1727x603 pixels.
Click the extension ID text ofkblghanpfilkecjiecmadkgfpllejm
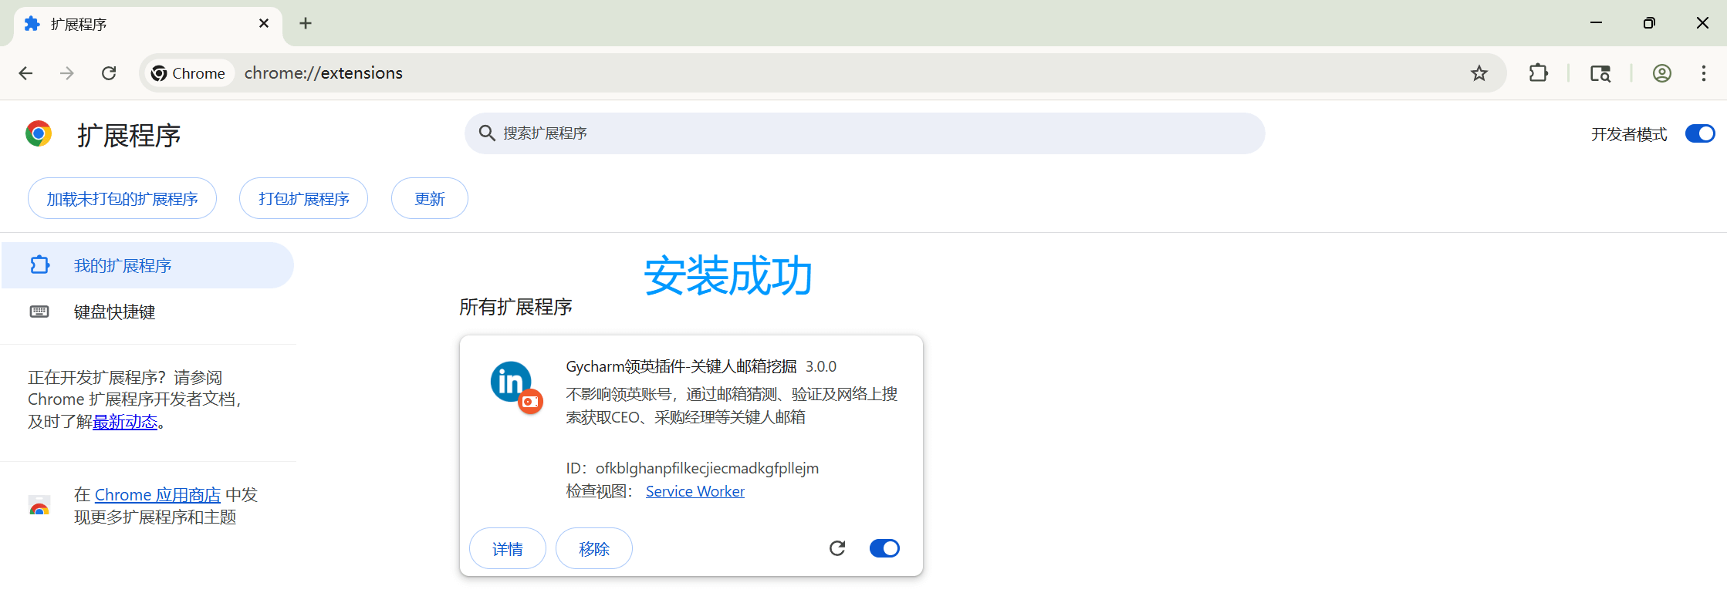tap(707, 468)
